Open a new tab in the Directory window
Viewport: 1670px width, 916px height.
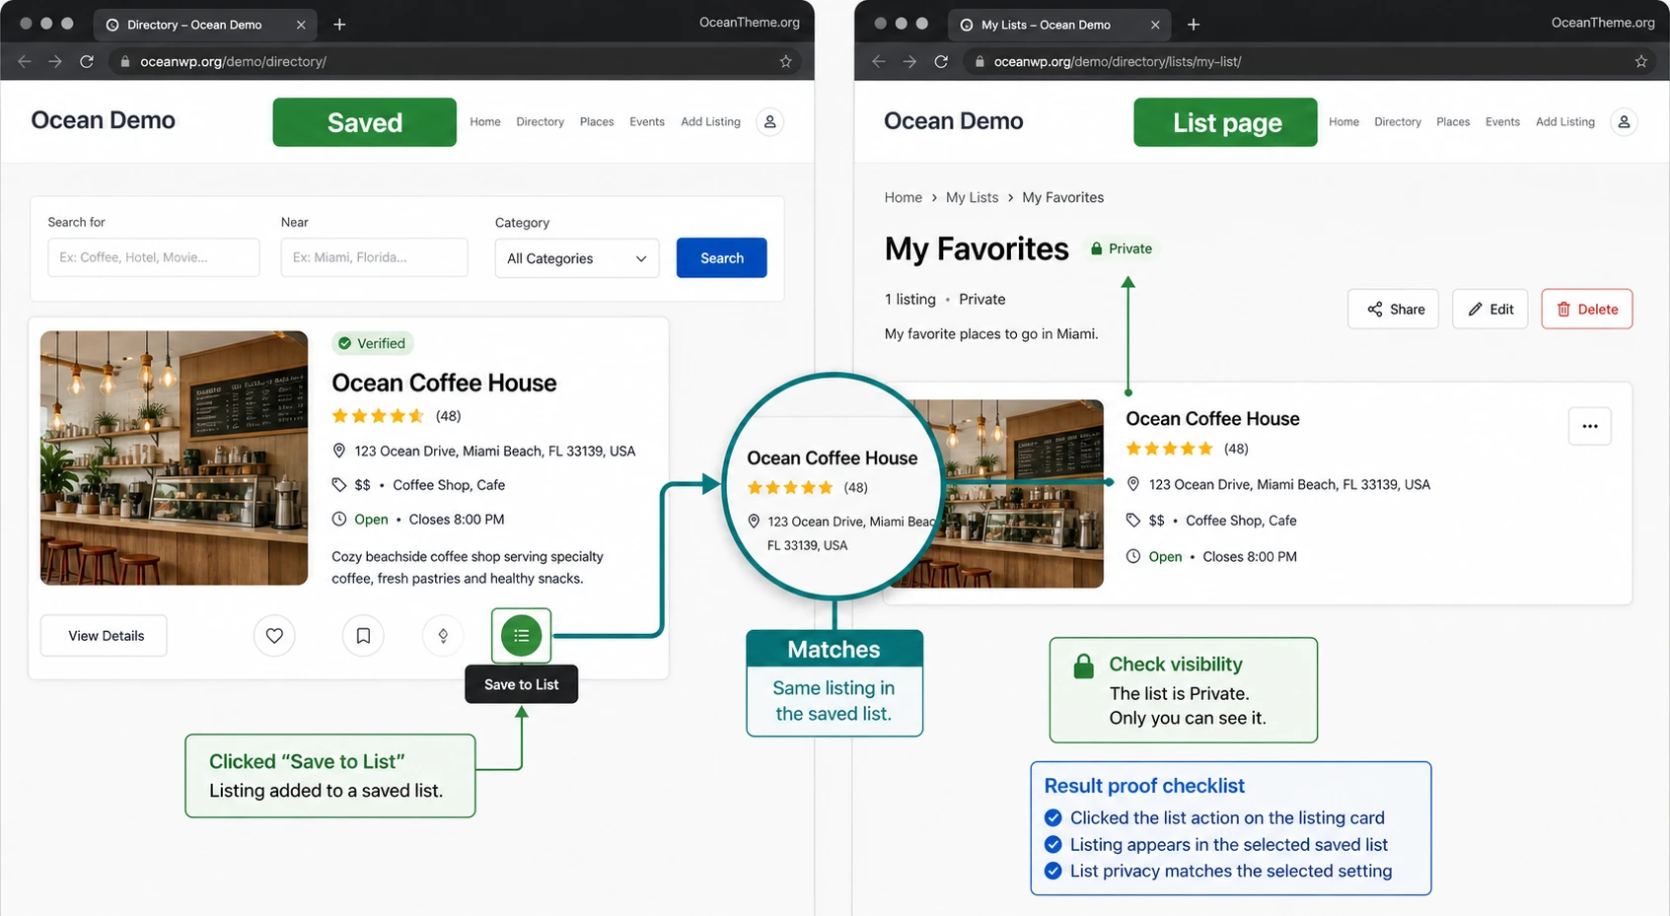(339, 24)
